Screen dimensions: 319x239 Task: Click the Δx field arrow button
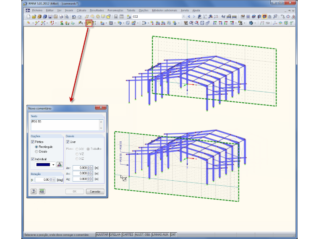92,168
